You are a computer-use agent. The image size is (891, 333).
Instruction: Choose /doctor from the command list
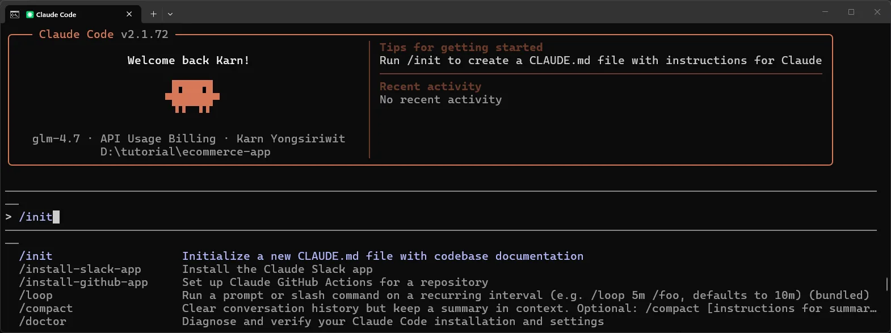(x=42, y=321)
